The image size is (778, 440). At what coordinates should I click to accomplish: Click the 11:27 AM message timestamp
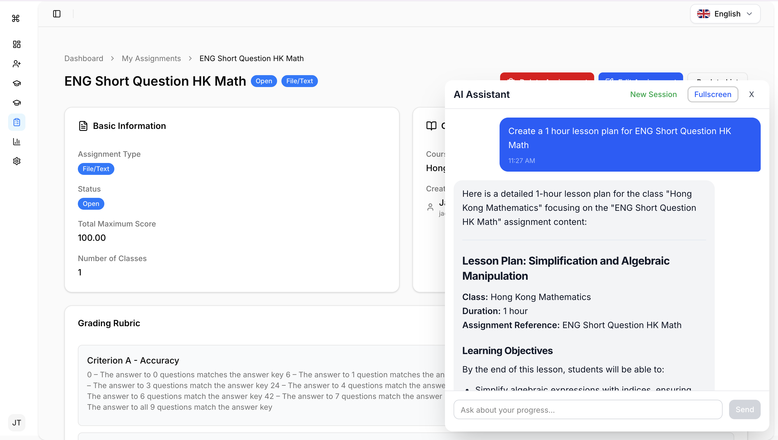(x=521, y=161)
